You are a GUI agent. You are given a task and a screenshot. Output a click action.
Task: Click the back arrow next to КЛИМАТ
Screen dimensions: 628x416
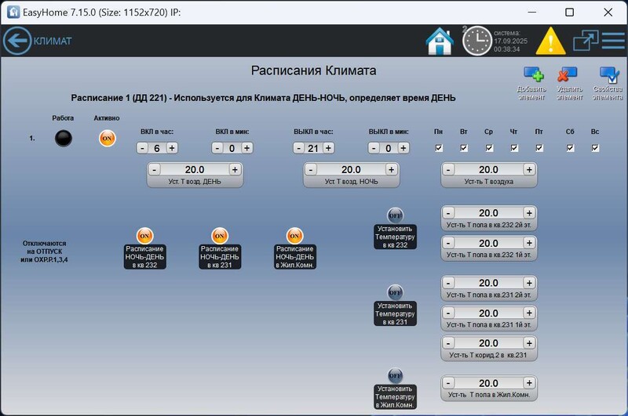point(16,41)
